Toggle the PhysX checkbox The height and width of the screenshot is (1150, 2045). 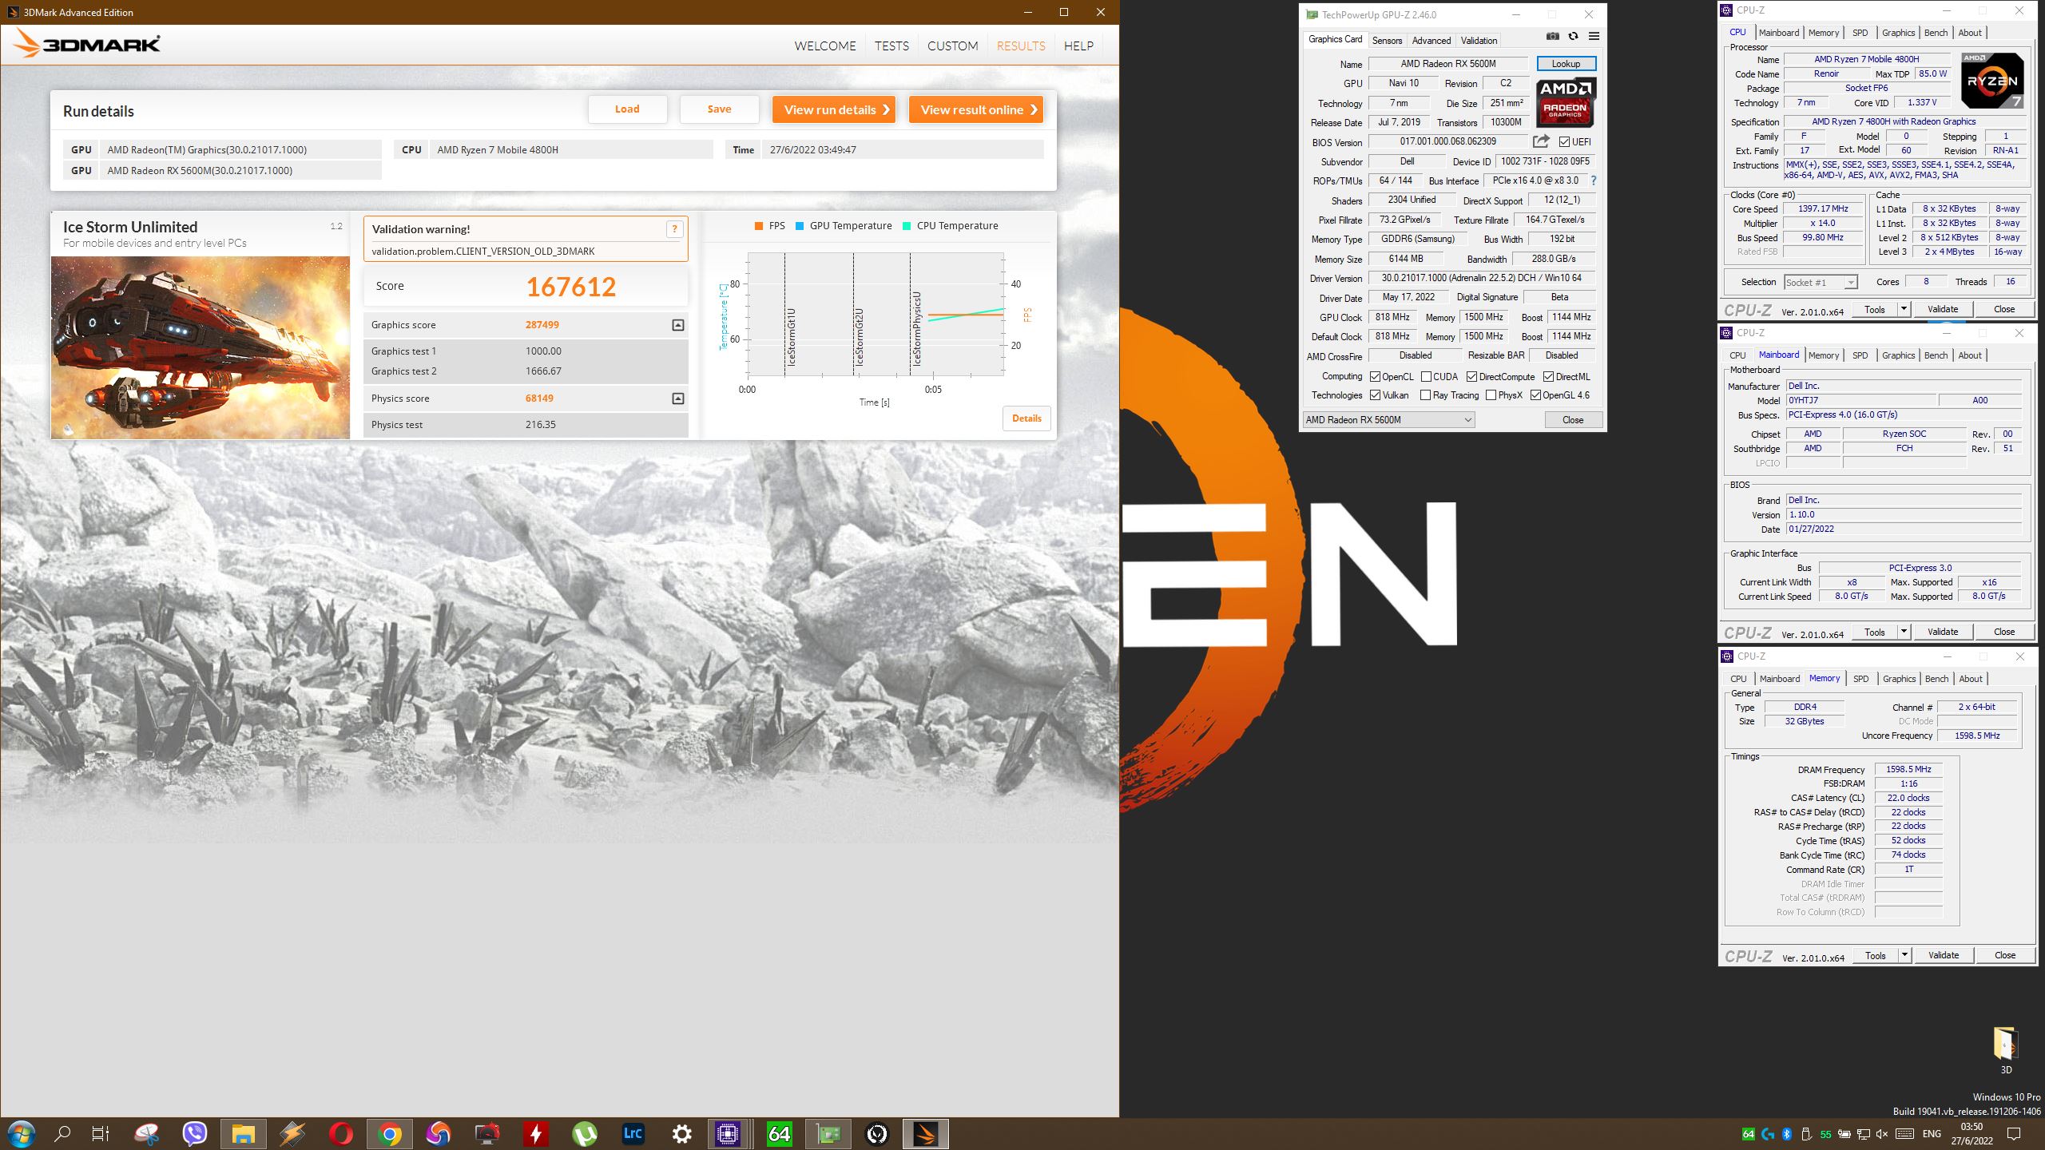pyautogui.click(x=1491, y=395)
